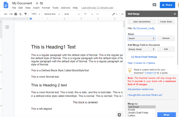Image resolution: width=179 pixels, height=117 pixels.
Task: Open the comment history icon
Action: point(154,5)
